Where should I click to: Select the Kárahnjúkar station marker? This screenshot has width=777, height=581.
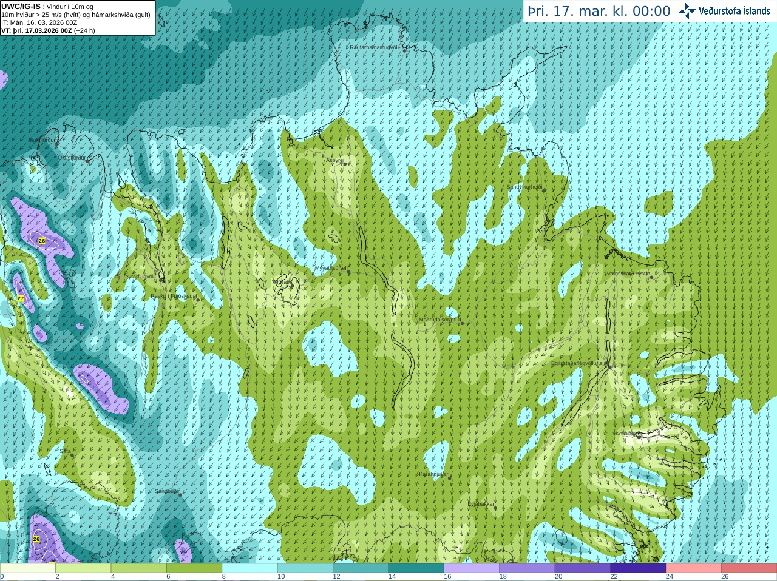[x=450, y=478]
